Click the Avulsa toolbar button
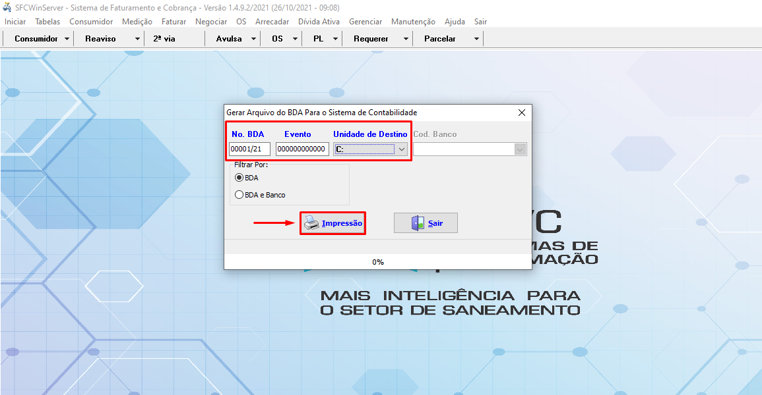This screenshot has width=762, height=395. point(228,39)
